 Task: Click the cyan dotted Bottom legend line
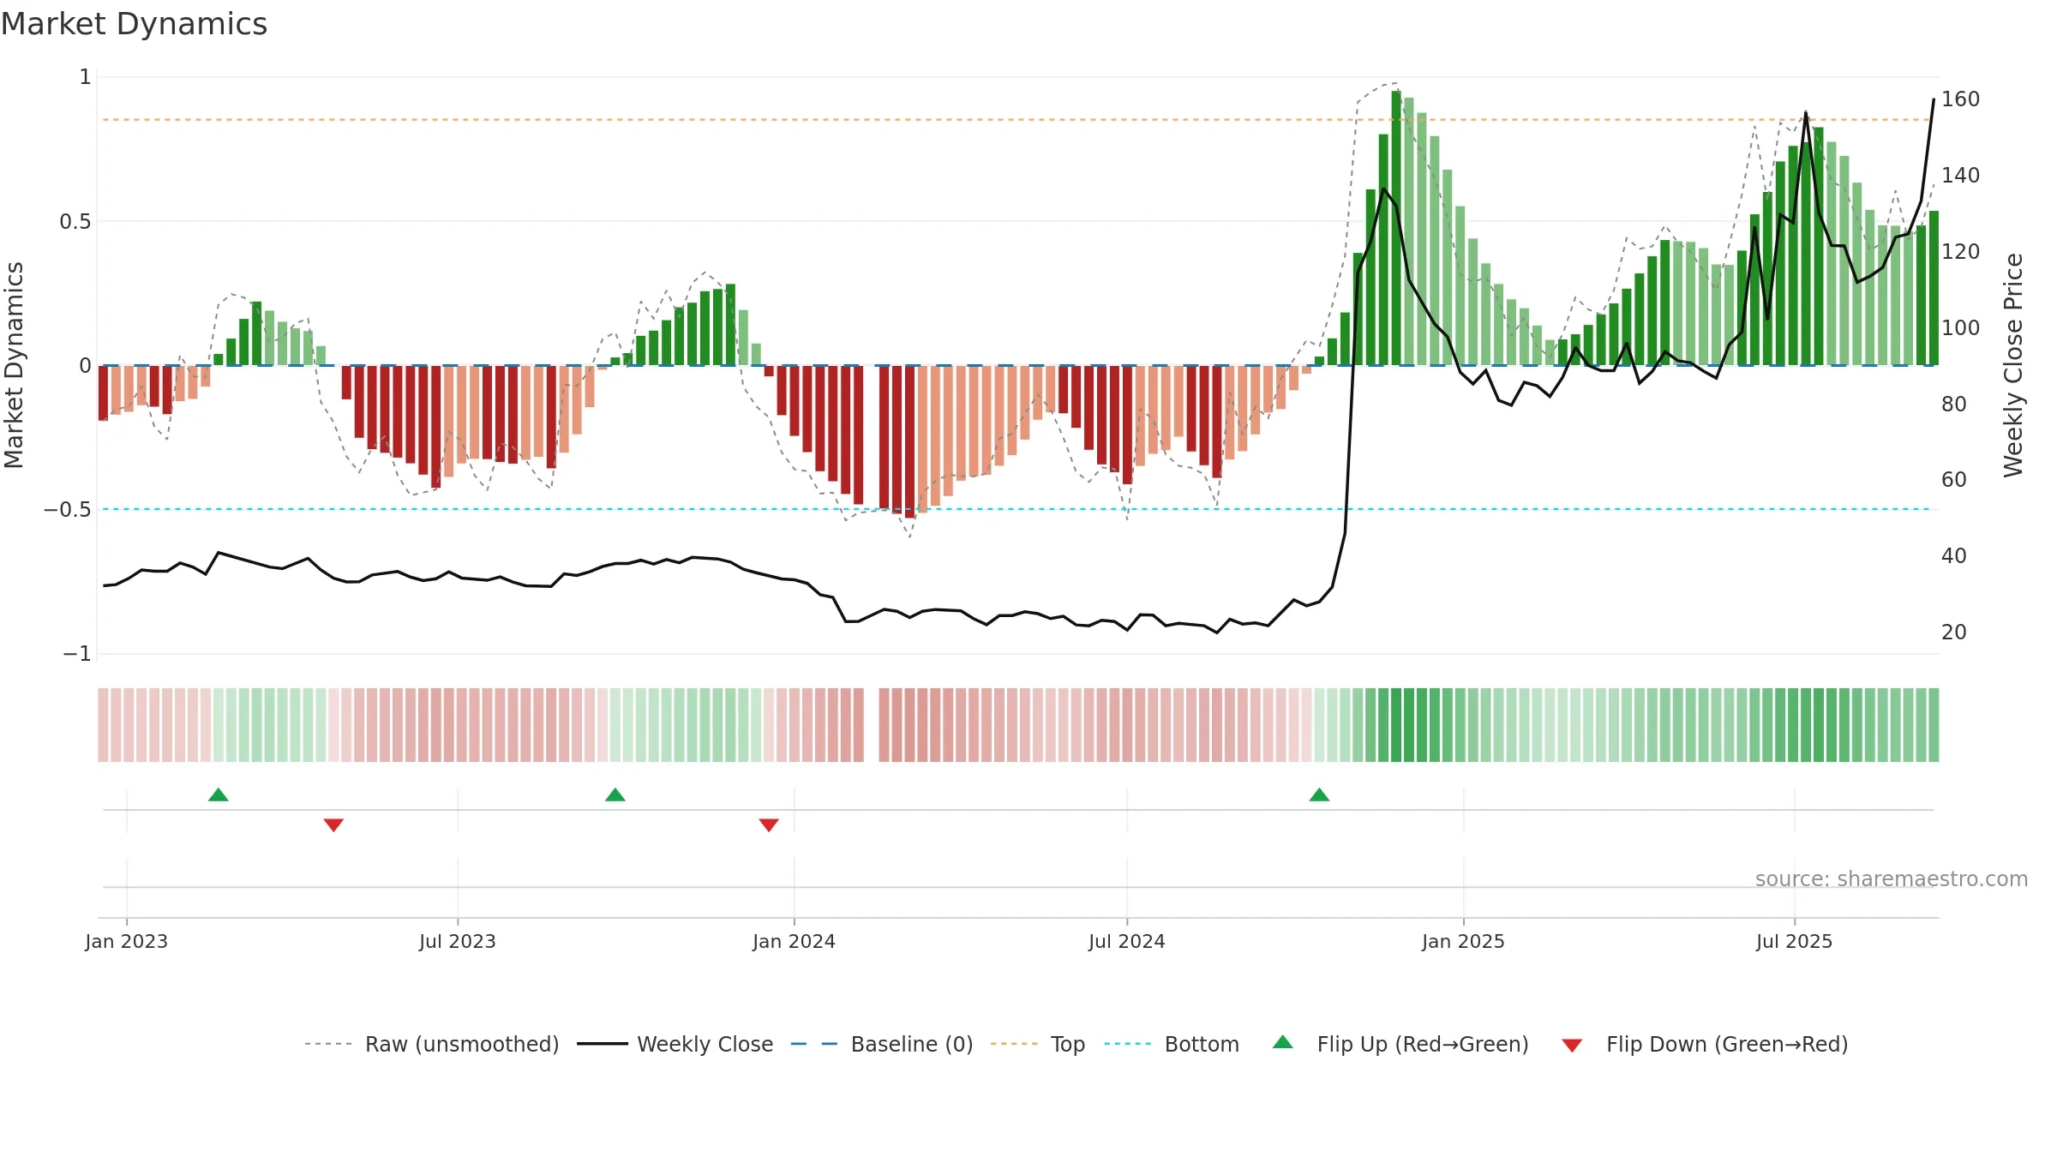tap(1128, 1044)
